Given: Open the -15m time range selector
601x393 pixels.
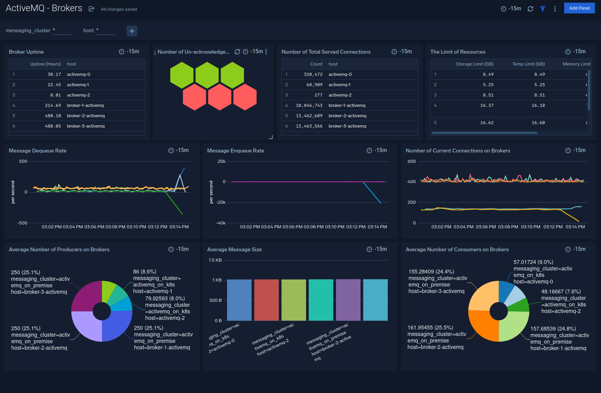Looking at the screenshot, I should [510, 8].
